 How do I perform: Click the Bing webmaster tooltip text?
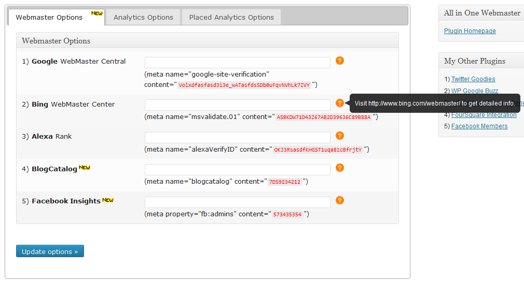coord(435,103)
